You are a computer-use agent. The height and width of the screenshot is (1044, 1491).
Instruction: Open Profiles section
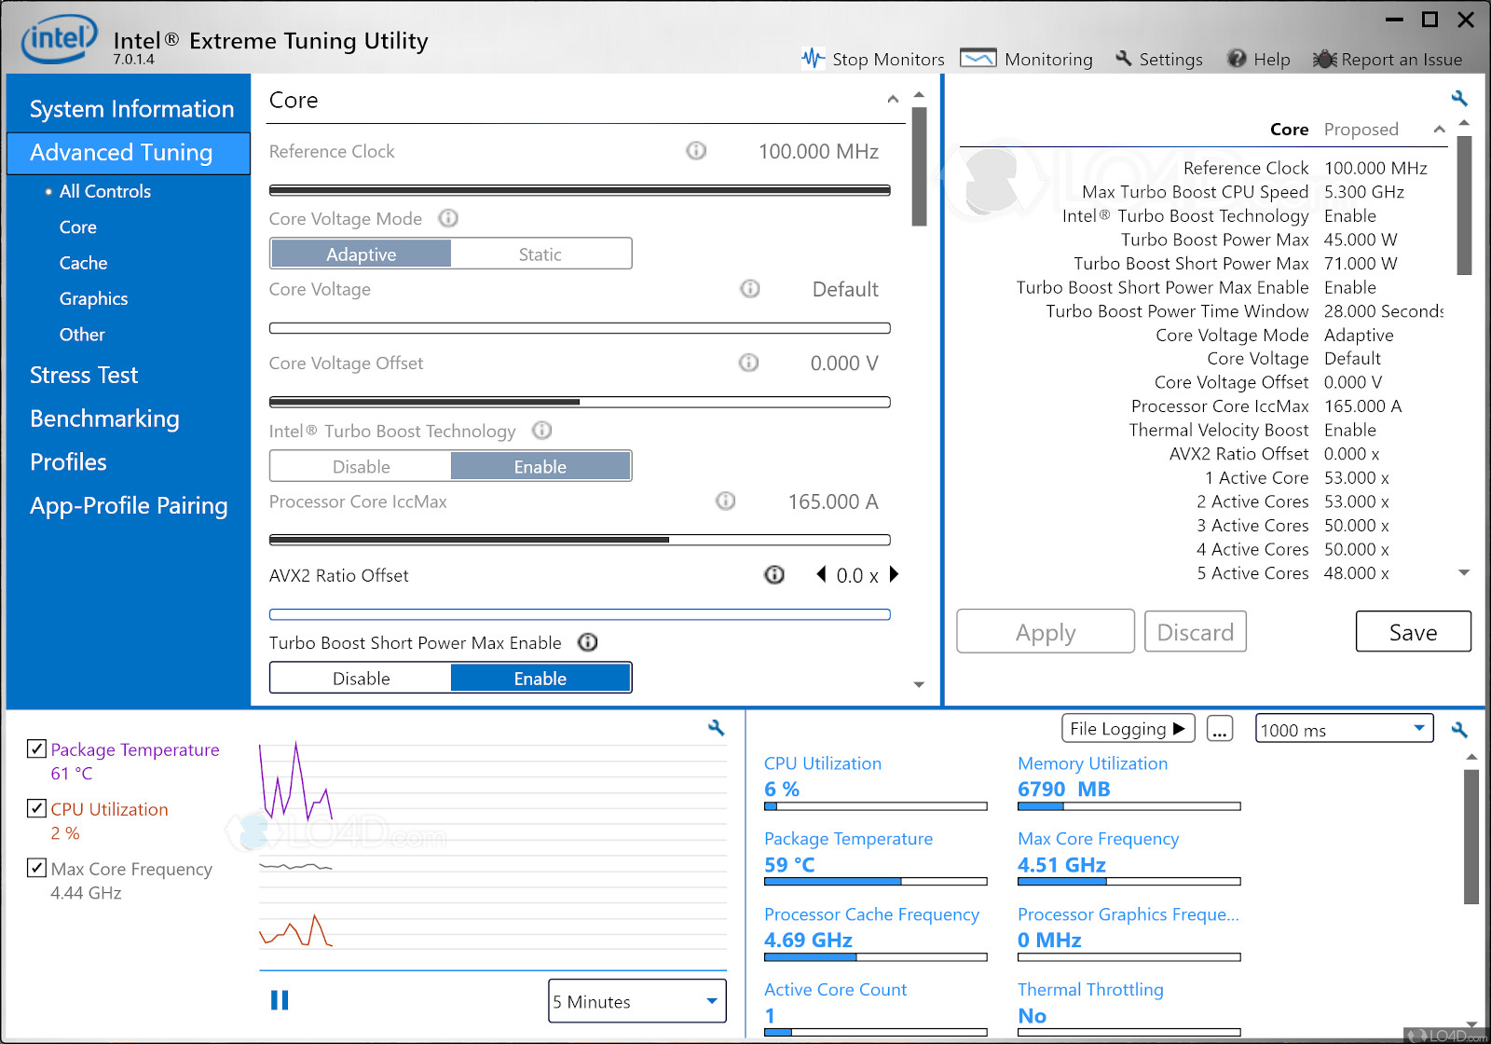point(68,462)
